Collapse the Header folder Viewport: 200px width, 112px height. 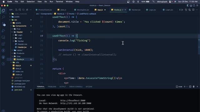pyautogui.click(x=12, y=32)
